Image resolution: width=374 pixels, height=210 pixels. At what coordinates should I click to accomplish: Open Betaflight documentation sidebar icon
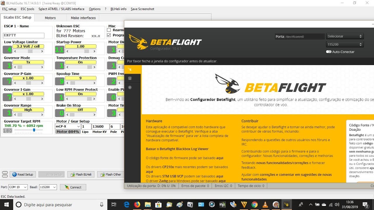(x=130, y=78)
